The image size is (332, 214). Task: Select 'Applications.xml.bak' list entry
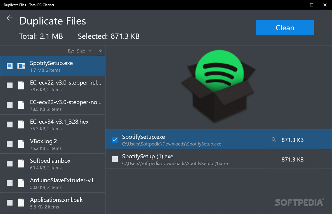(x=53, y=202)
